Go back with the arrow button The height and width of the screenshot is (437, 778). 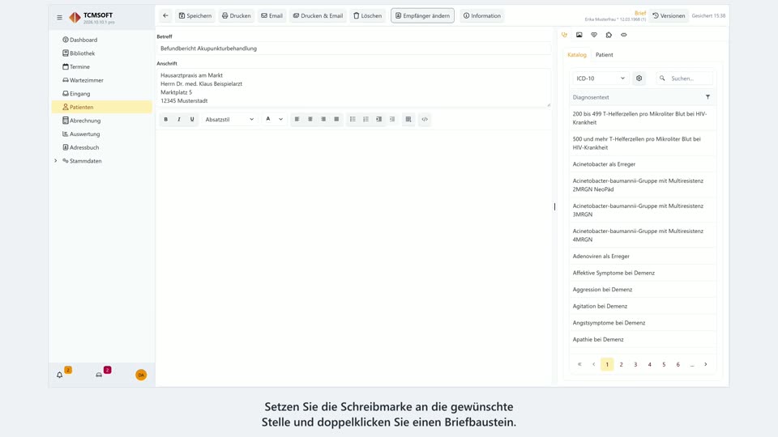tap(165, 16)
